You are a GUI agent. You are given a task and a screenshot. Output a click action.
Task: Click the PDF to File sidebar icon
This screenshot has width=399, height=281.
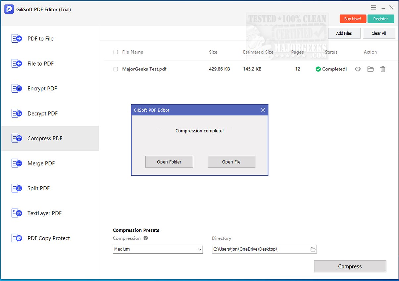[17, 38]
